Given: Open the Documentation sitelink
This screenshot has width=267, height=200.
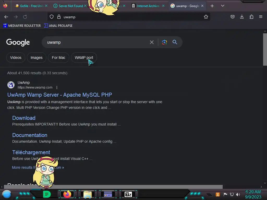Looking at the screenshot, I should point(30,135).
